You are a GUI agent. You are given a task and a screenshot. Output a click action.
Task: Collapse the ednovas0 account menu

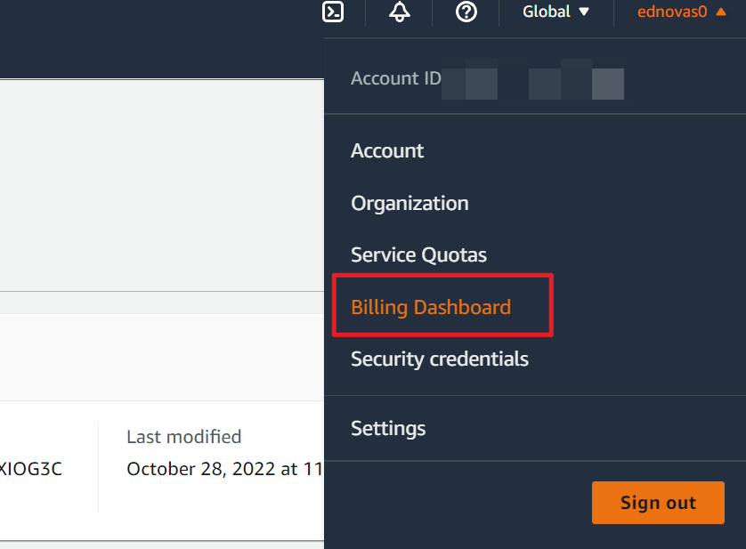[680, 12]
